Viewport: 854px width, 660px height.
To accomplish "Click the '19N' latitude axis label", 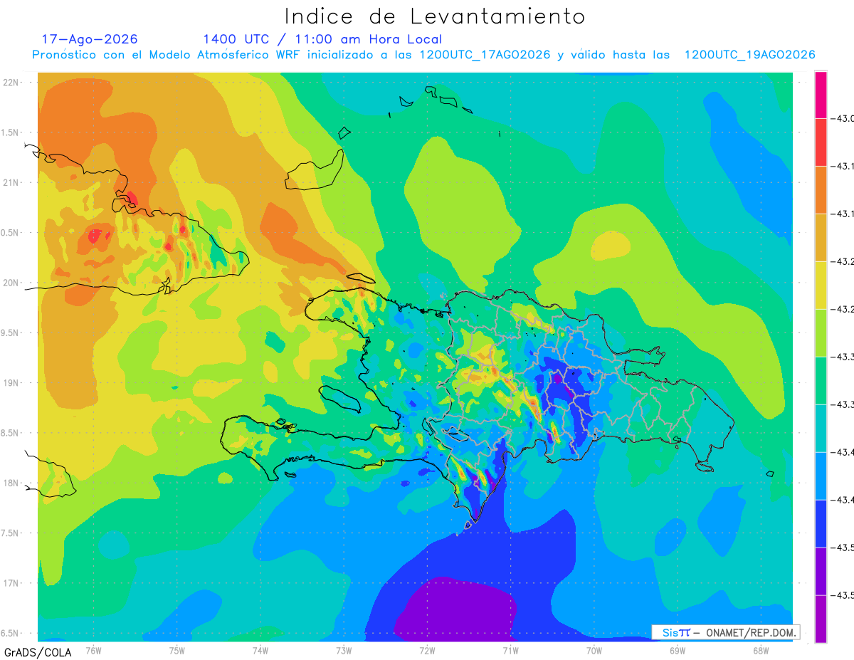I will pos(11,382).
